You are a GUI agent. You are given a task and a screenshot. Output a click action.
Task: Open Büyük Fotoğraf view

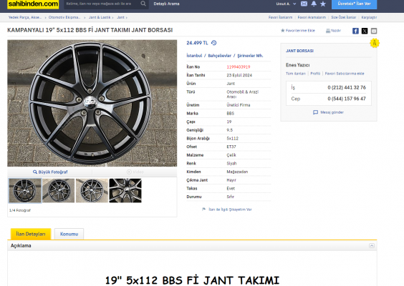click(x=50, y=172)
